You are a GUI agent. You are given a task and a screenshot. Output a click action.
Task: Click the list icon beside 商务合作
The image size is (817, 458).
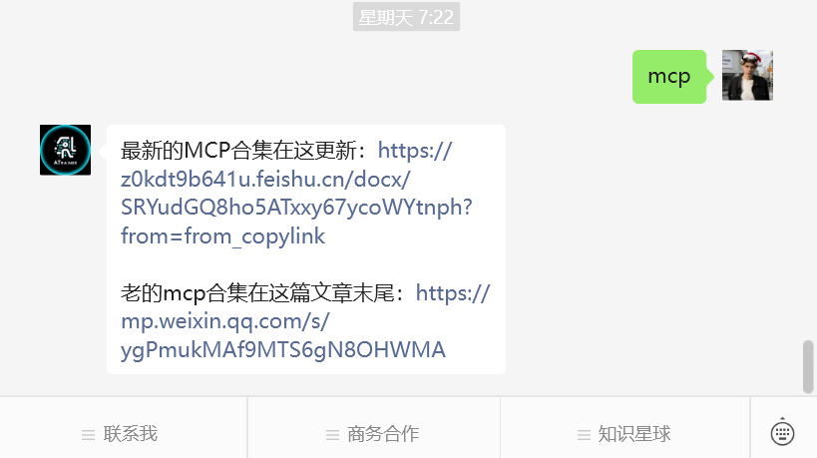[x=332, y=434]
